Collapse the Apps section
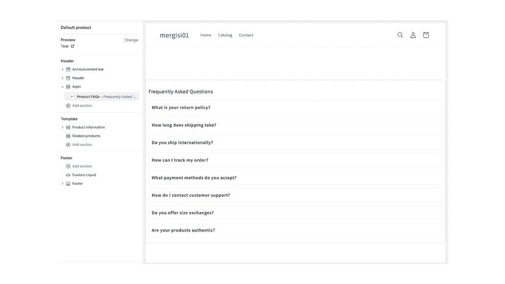Viewport: 505px width, 284px height. click(62, 87)
